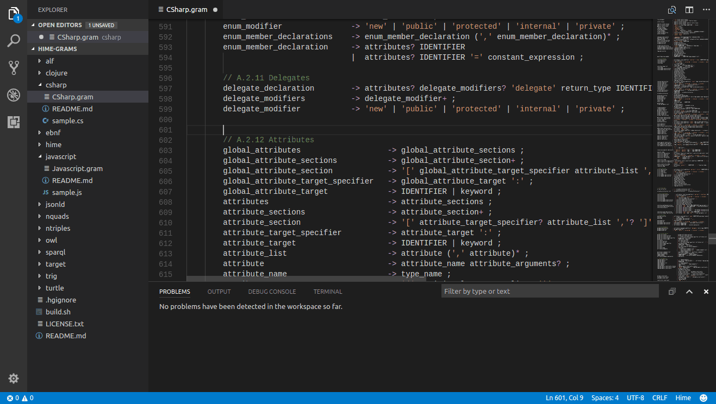Click the CRLF line ending indicator
716x404 pixels.
coord(659,398)
